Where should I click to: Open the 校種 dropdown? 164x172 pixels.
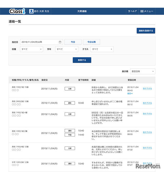pos(32,49)
